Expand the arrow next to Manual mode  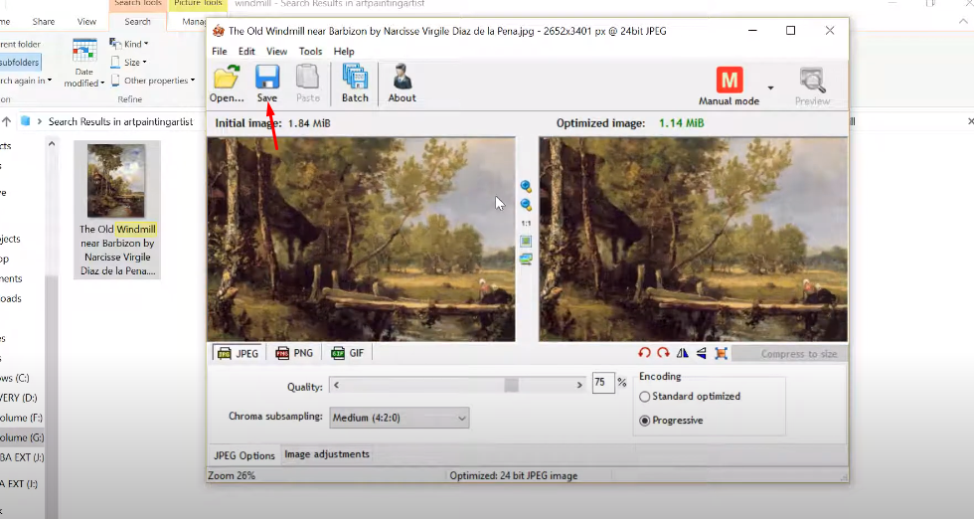tap(770, 87)
